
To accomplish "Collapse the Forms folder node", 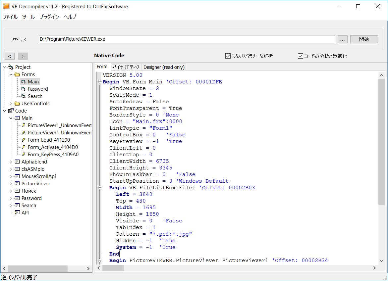I will click(11, 74).
